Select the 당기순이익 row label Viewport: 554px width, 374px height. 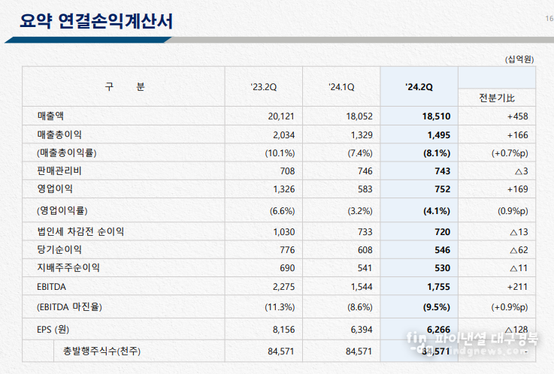(x=59, y=249)
